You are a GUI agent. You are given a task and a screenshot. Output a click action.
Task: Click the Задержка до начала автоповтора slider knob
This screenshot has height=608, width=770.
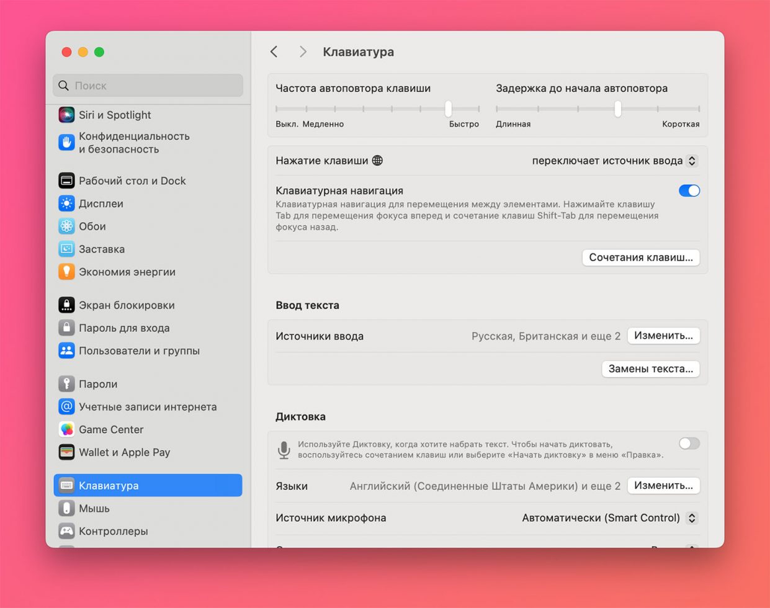[618, 109]
